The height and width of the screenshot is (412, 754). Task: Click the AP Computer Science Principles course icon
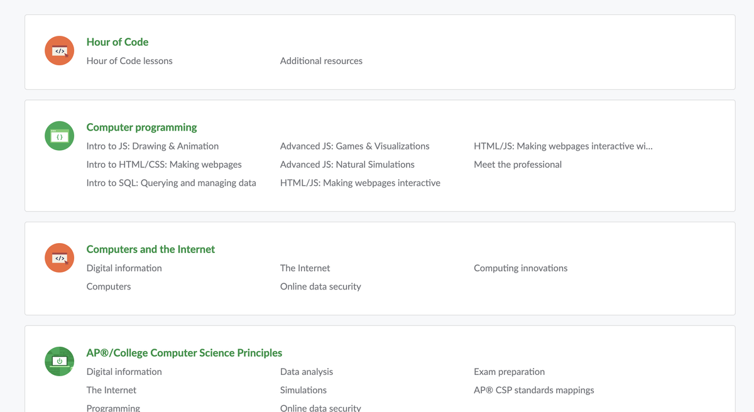59,361
